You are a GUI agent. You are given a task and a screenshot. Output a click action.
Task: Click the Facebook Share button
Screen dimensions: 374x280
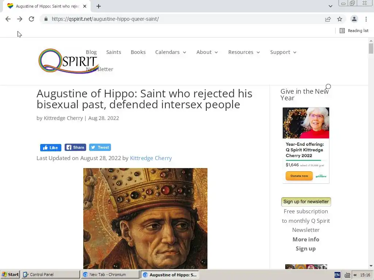pyautogui.click(x=75, y=147)
